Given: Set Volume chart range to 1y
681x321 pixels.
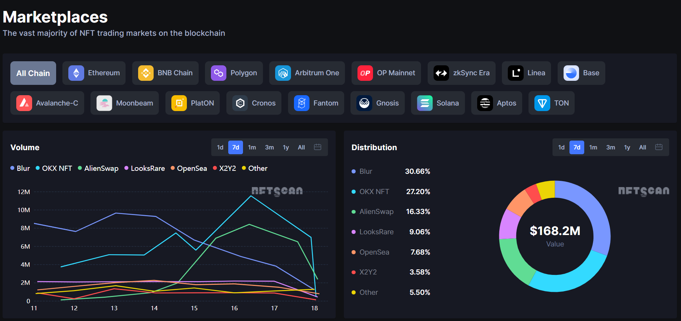Looking at the screenshot, I should [x=286, y=148].
